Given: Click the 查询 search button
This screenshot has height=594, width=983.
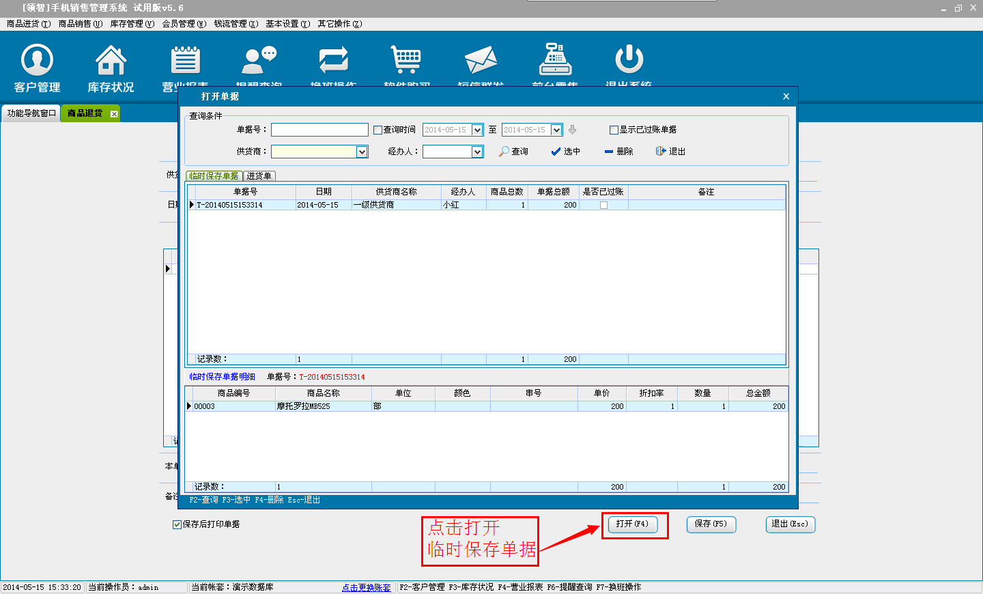Looking at the screenshot, I should coord(514,152).
